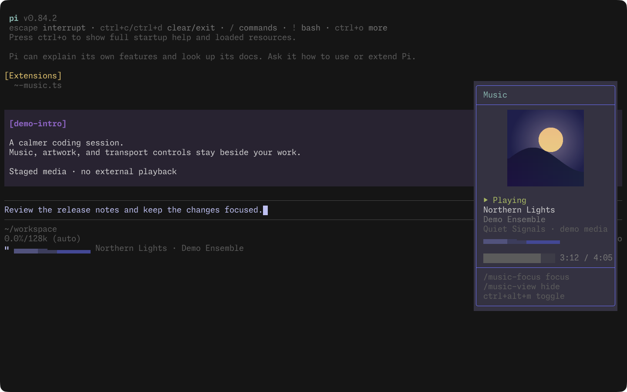Click Demo Ensemble artist in Music panel
The width and height of the screenshot is (627, 392).
pyautogui.click(x=514, y=220)
